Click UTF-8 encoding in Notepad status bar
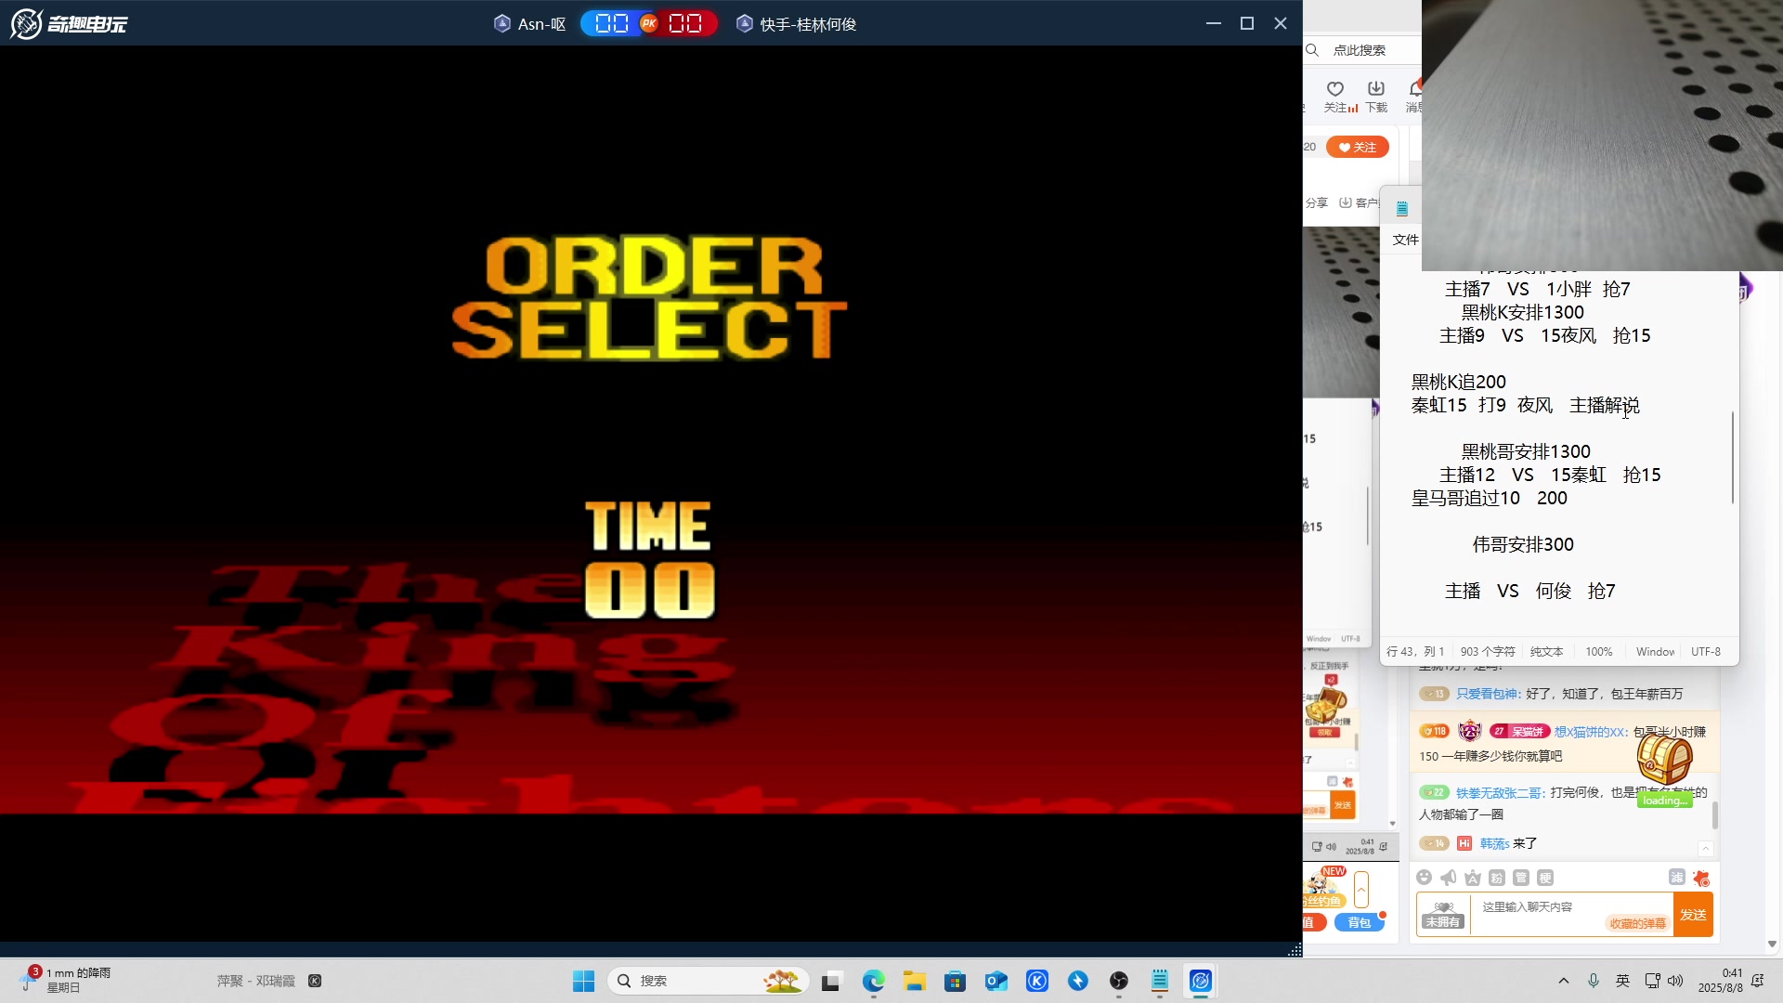This screenshot has width=1783, height=1003. (x=1706, y=652)
